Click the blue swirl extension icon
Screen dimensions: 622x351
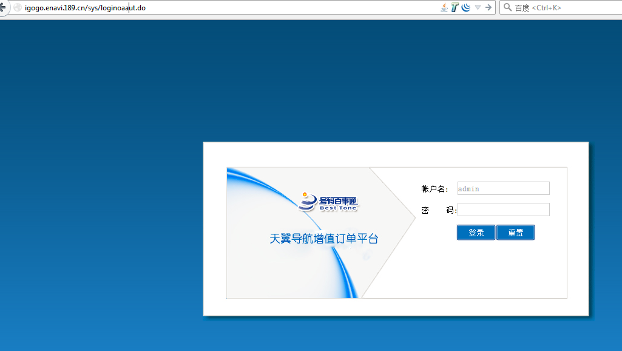tap(466, 7)
